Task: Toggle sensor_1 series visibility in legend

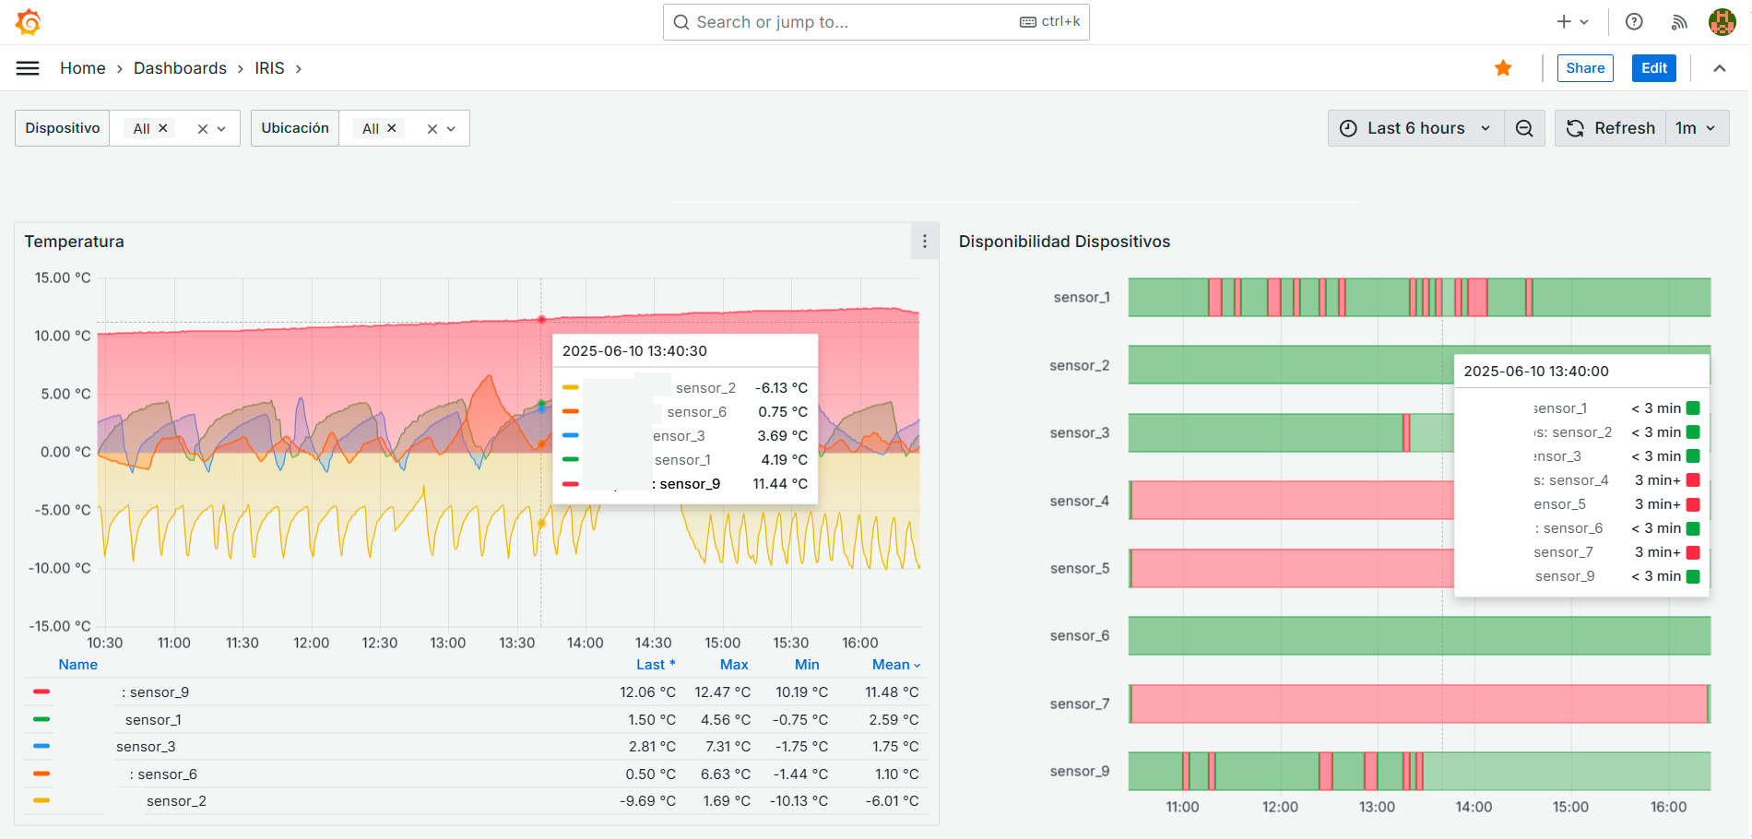Action: pos(153,720)
